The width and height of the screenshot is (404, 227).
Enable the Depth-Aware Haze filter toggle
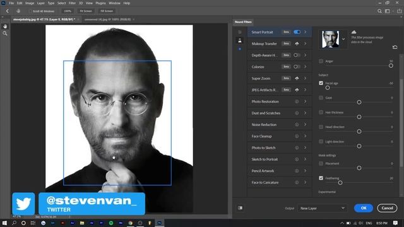click(297, 55)
